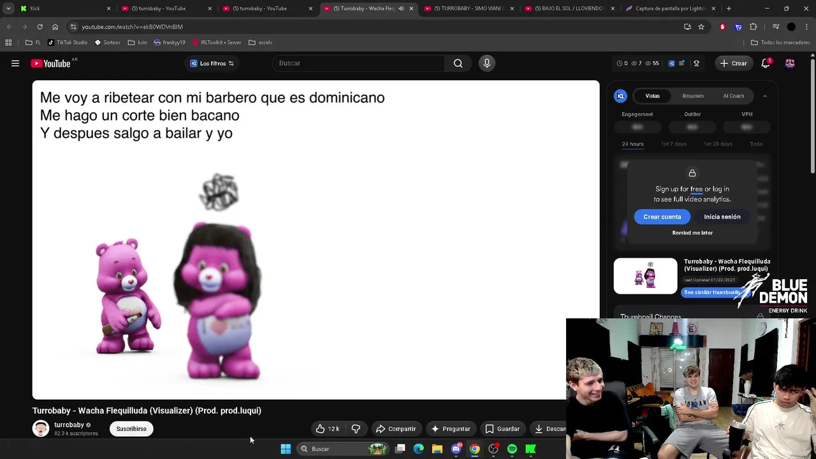
Task: Click Inicia sesión in vidIQ panel
Action: pyautogui.click(x=722, y=217)
